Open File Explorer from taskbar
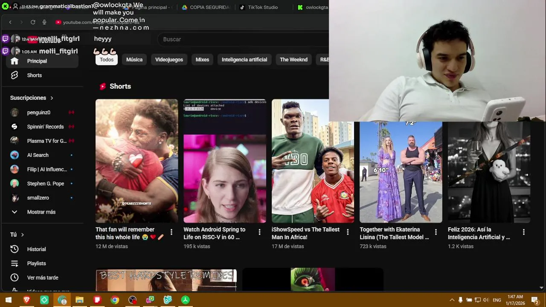The height and width of the screenshot is (307, 546). click(x=79, y=300)
